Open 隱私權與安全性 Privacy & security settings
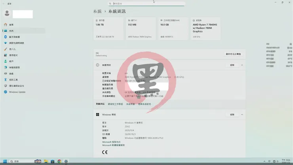The image size is (293, 165). tap(17, 86)
